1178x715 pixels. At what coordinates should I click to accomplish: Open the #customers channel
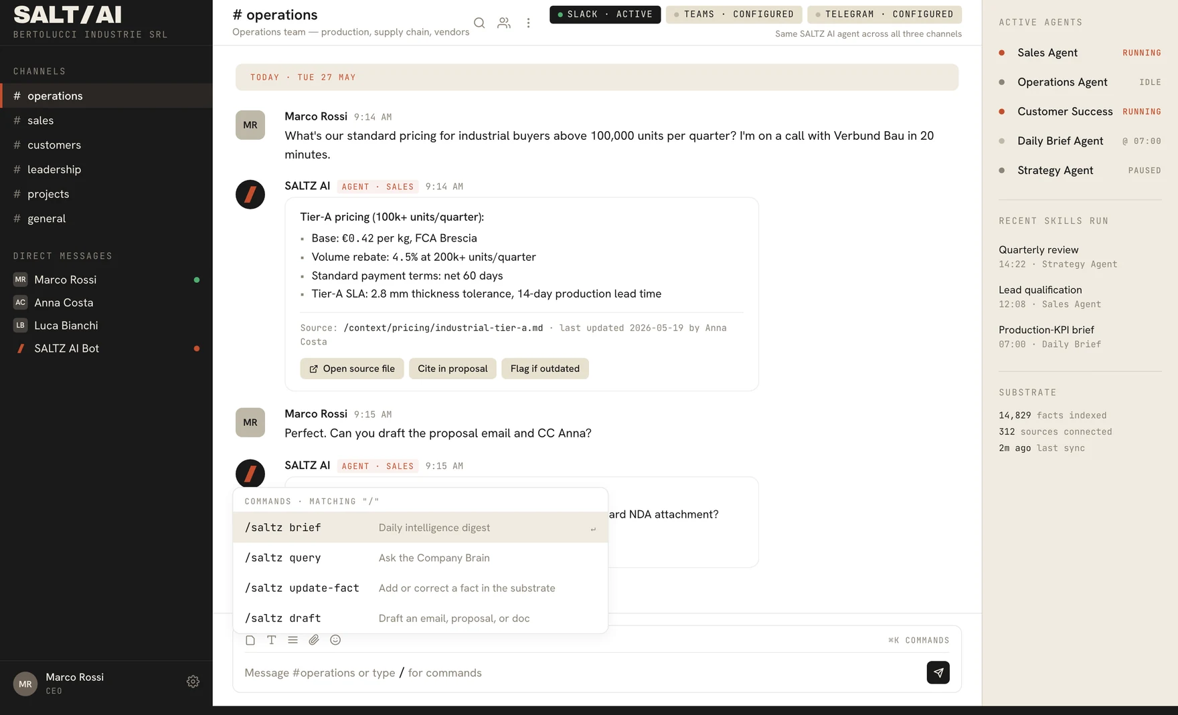(106, 145)
